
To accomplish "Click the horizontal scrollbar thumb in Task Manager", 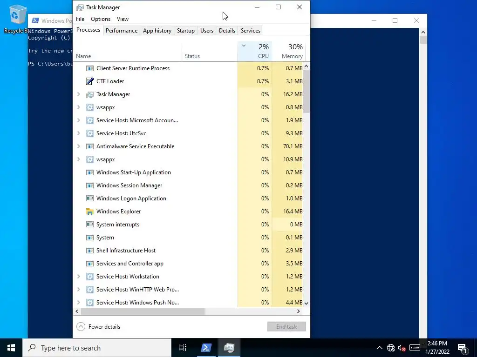I will pyautogui.click(x=143, y=311).
